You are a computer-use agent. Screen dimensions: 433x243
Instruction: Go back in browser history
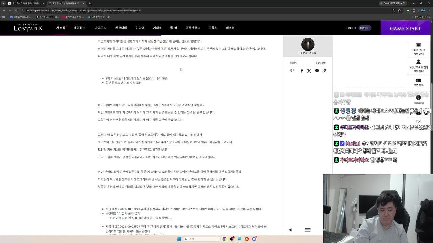pyautogui.click(x=4, y=10)
